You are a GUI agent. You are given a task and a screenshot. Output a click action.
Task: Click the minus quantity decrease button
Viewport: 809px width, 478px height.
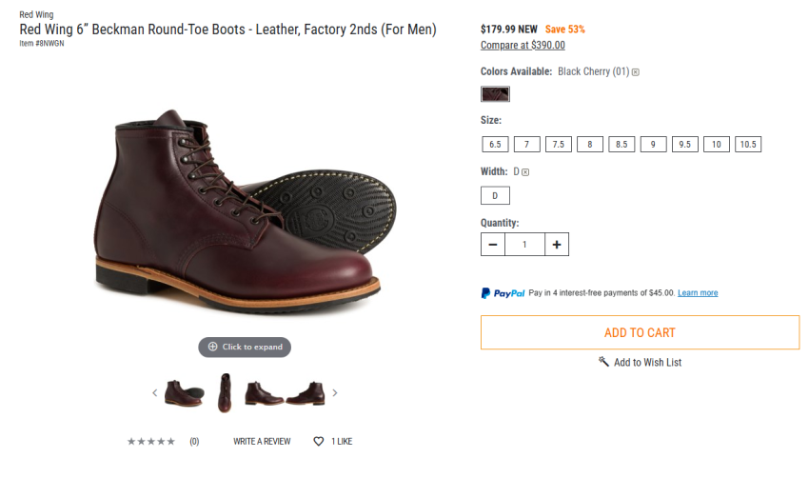tap(493, 245)
